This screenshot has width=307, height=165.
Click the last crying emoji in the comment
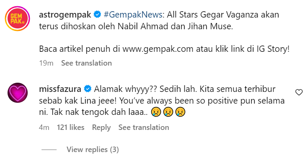180,112
